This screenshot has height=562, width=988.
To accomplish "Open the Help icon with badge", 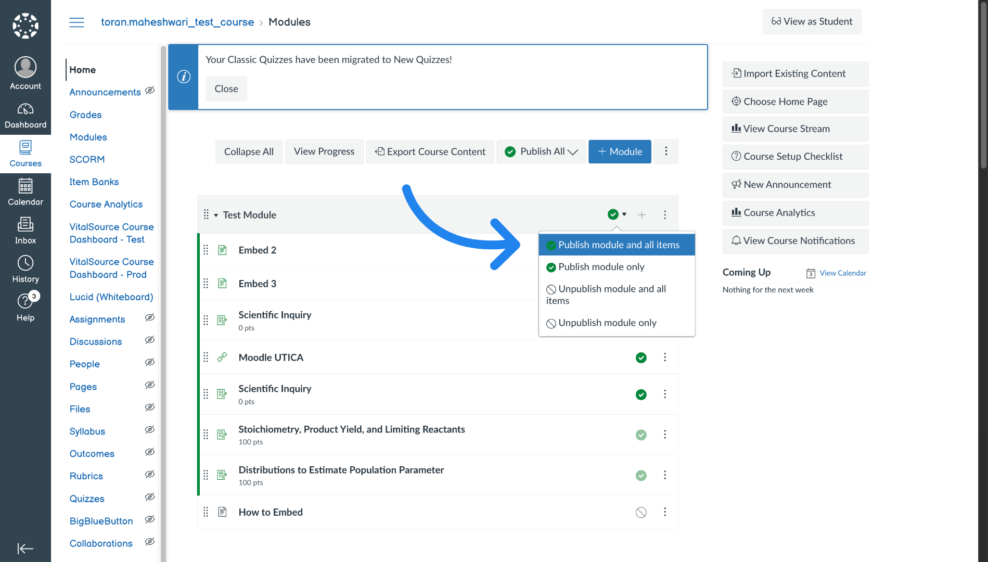I will tap(25, 307).
